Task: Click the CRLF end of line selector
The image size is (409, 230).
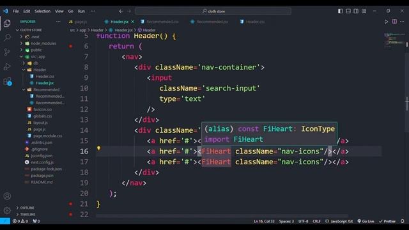Action: (316, 221)
